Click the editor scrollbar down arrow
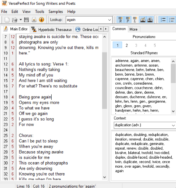Viewport: 176px width, 188px height. coord(104,177)
